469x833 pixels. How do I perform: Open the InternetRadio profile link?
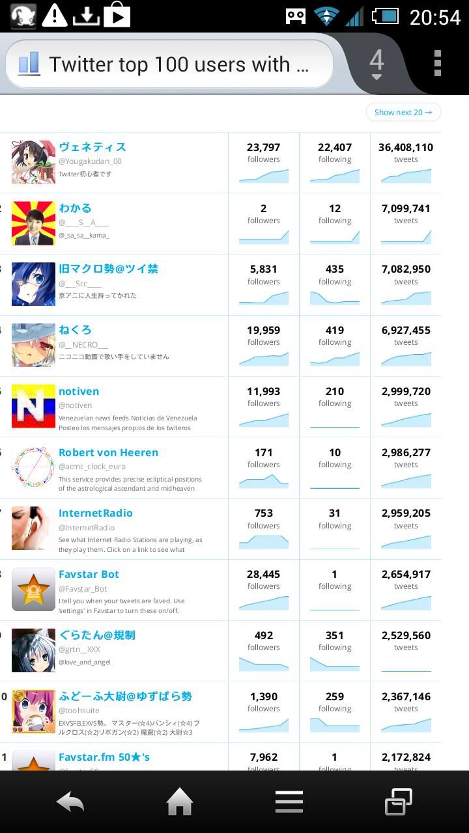click(96, 513)
